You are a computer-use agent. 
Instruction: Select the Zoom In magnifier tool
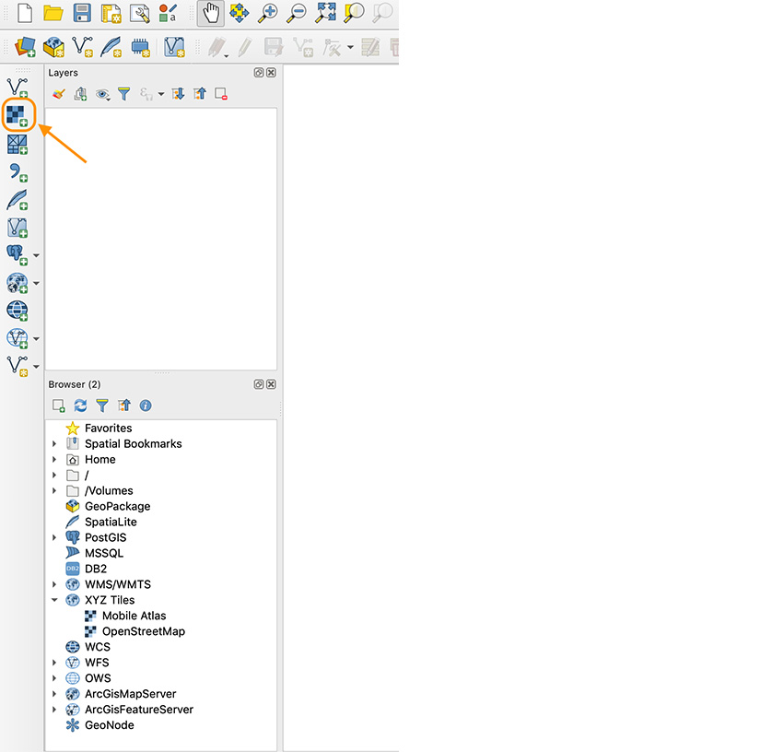click(x=271, y=14)
